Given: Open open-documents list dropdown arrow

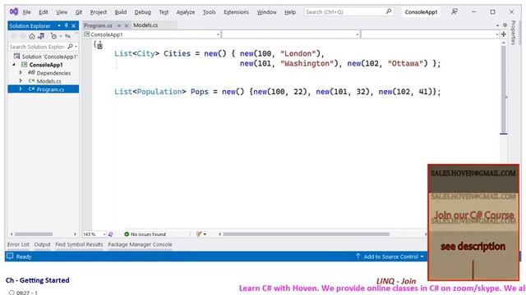Looking at the screenshot, I should pos(497,25).
